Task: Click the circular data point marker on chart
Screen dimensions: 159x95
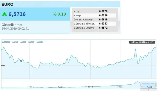Action: (21, 61)
